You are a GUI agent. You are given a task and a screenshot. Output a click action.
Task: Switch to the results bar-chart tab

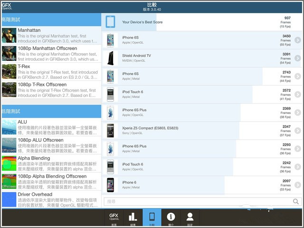pos(133,218)
